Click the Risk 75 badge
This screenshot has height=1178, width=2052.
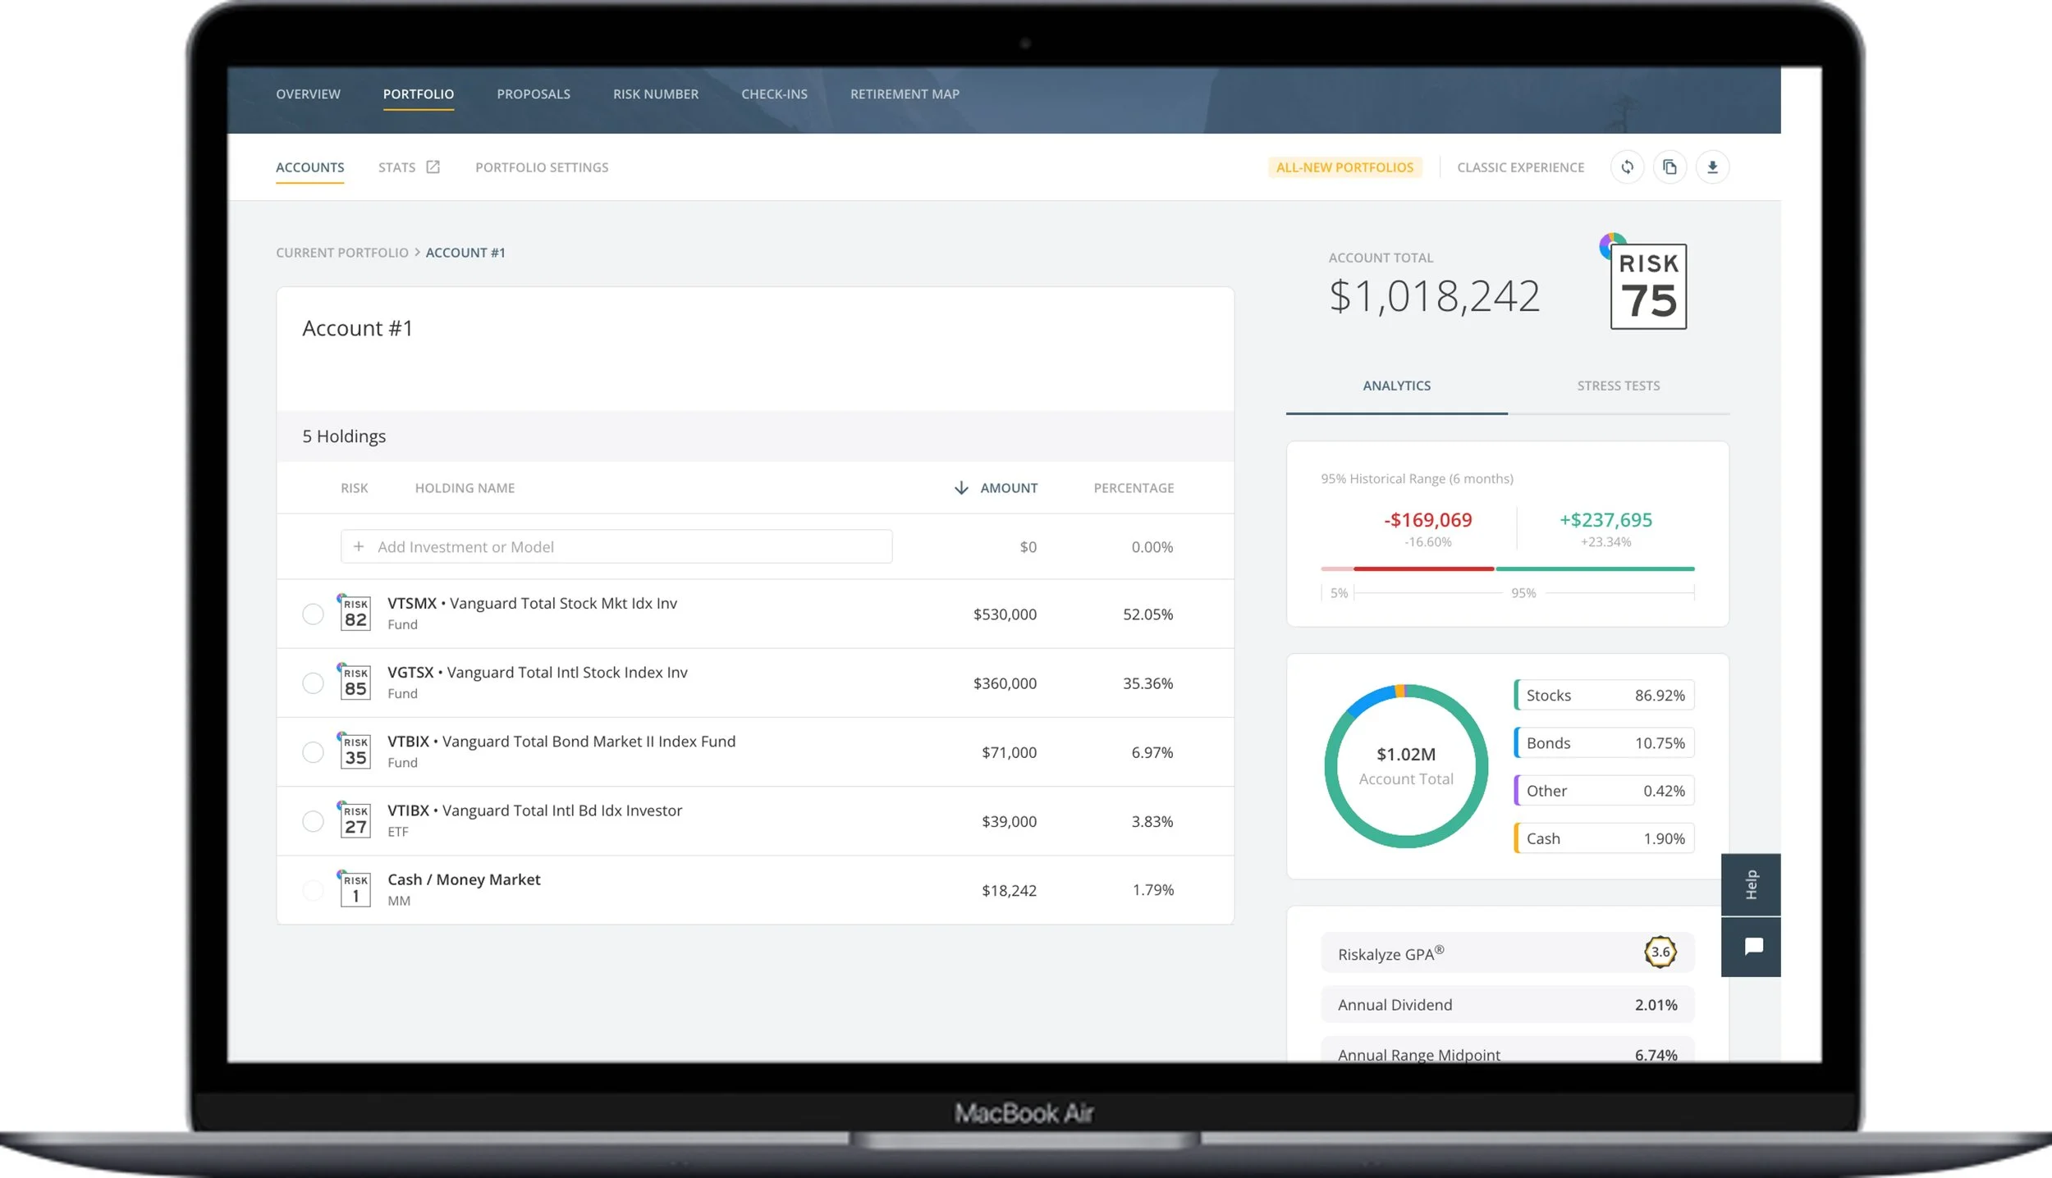pos(1647,286)
